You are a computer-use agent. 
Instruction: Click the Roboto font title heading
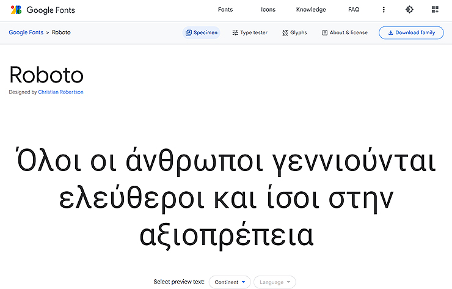point(46,75)
